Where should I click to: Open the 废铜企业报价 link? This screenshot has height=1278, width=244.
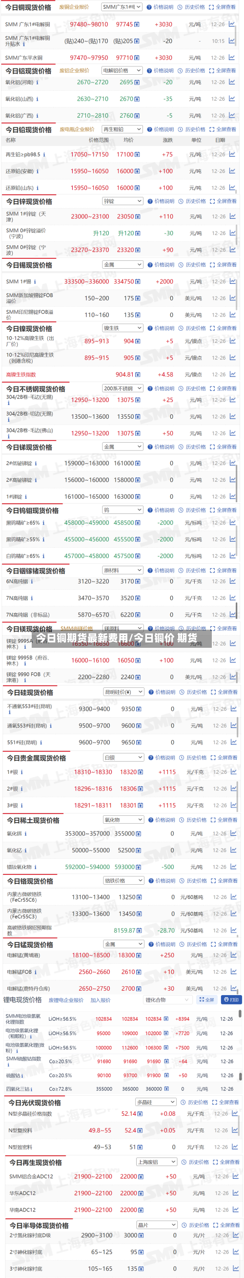[74, 7]
